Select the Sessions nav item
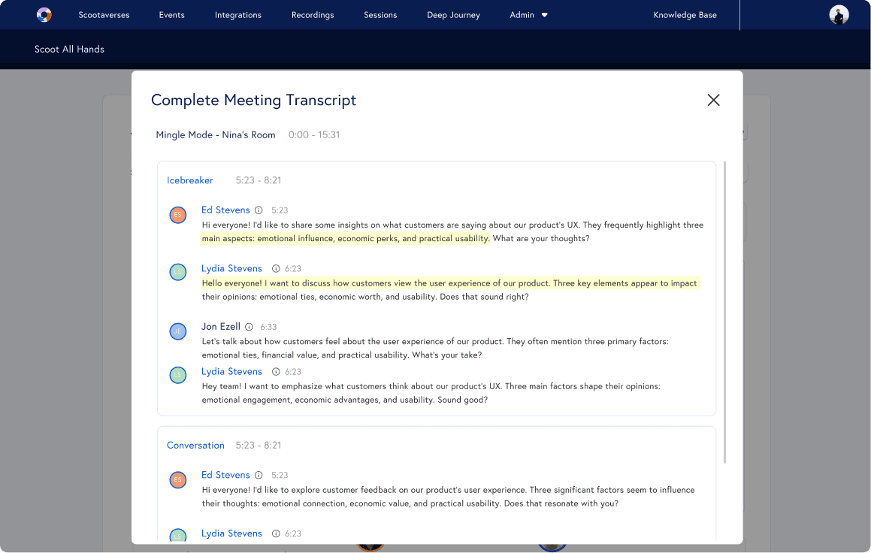The width and height of the screenshot is (871, 553). click(380, 15)
